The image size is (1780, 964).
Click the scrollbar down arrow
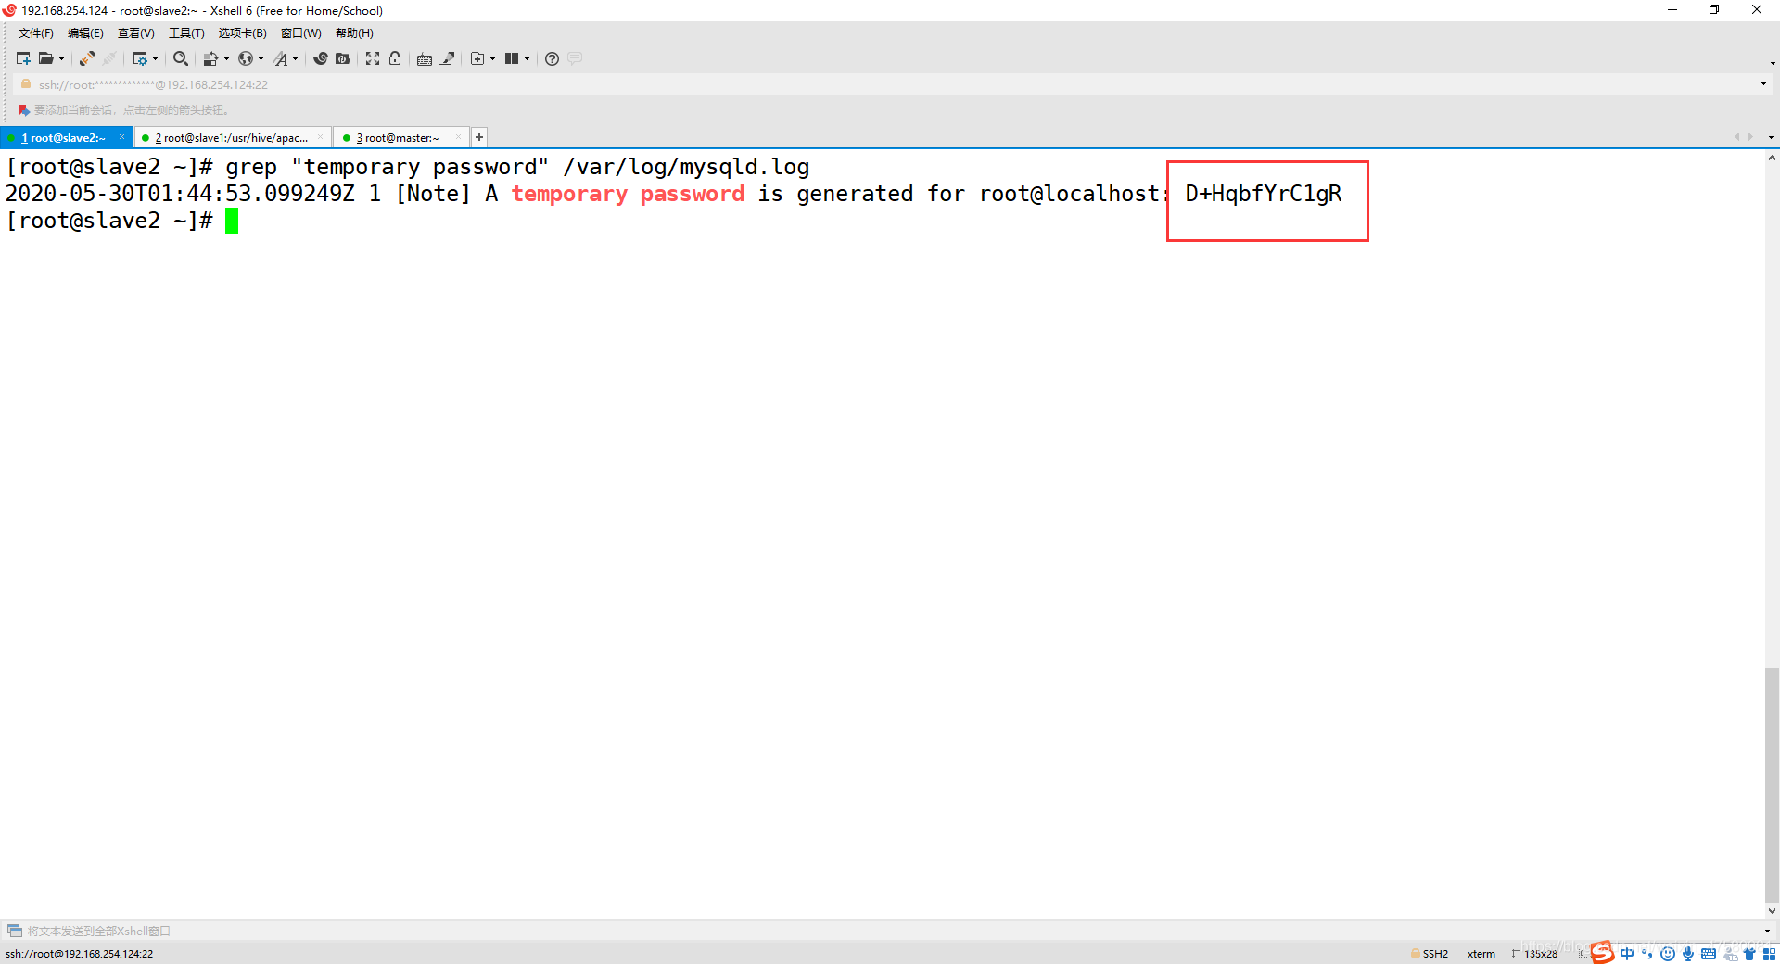click(1772, 911)
